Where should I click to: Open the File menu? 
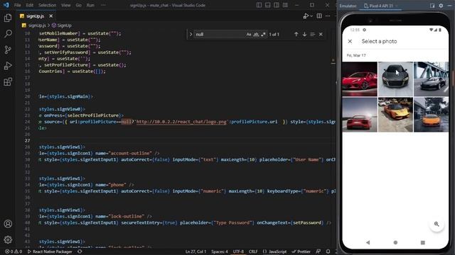click(x=17, y=5)
